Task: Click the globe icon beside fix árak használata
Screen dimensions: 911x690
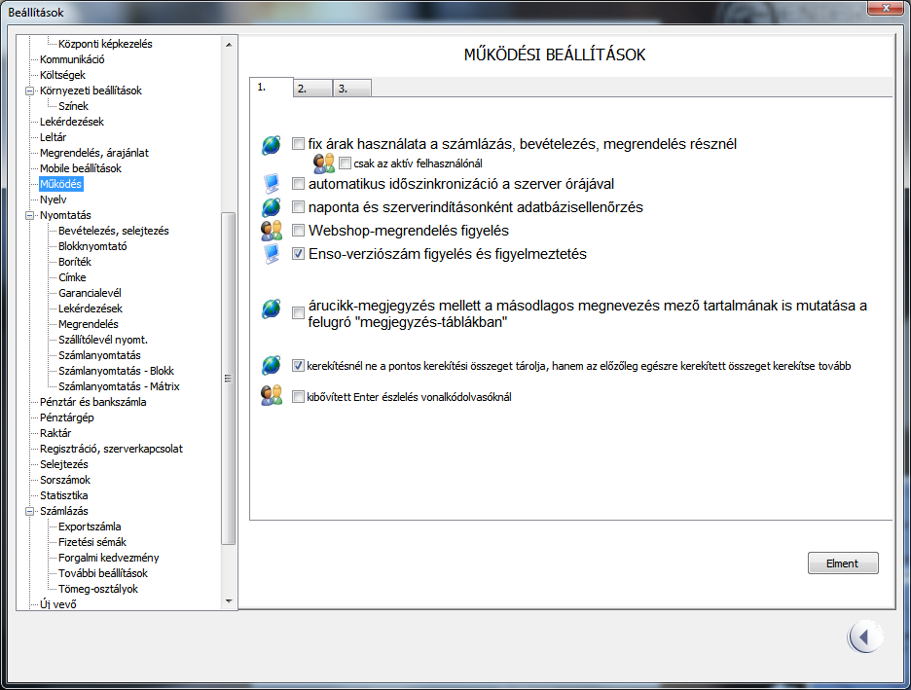Action: [x=272, y=144]
